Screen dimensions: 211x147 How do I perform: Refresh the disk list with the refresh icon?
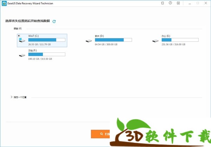click(54, 21)
